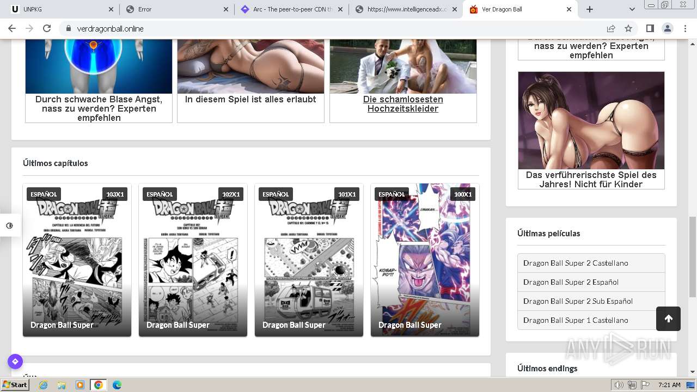Click the 'Últimos capítulos' heading
This screenshot has height=392, width=697.
coord(56,163)
